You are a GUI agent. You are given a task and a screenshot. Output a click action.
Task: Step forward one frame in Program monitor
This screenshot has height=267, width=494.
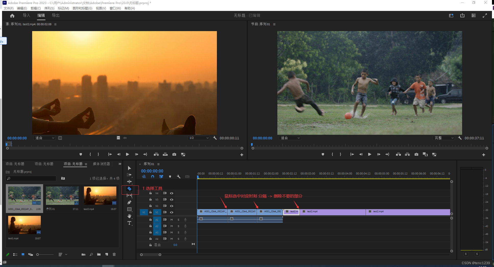click(379, 154)
